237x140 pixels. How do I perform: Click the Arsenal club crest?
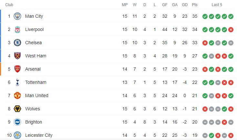coord(17,69)
